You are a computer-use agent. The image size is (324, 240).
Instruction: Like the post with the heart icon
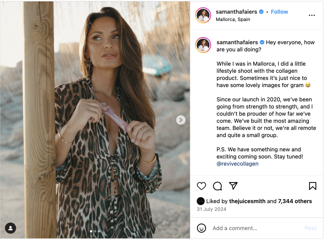click(x=201, y=186)
